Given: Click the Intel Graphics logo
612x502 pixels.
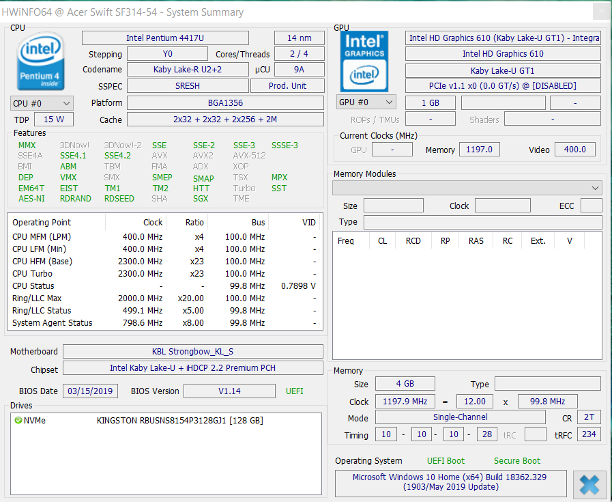Looking at the screenshot, I should click(364, 61).
